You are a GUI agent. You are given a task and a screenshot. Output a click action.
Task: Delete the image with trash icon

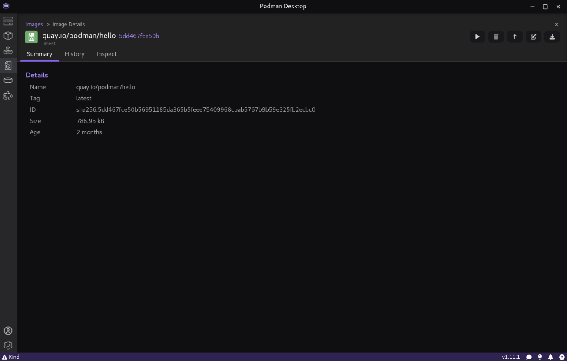[x=496, y=37]
